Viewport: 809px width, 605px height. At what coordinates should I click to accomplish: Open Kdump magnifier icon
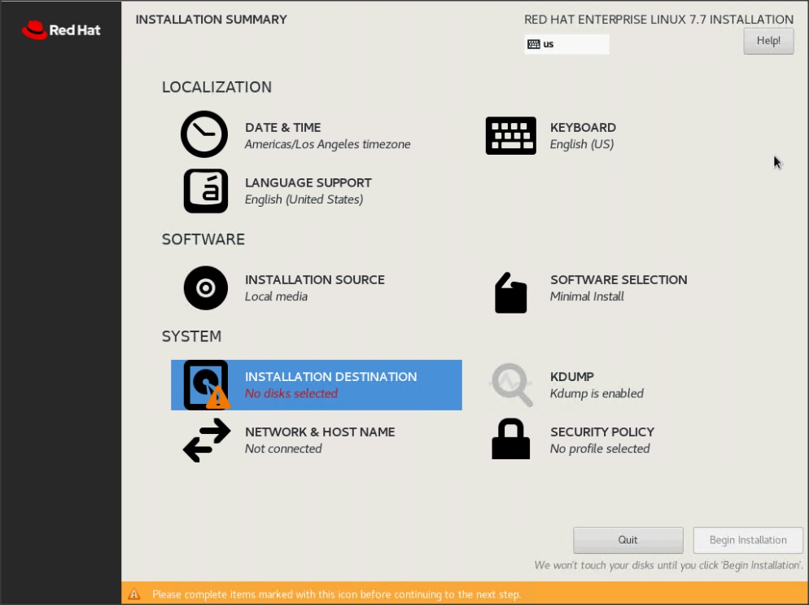[511, 384]
